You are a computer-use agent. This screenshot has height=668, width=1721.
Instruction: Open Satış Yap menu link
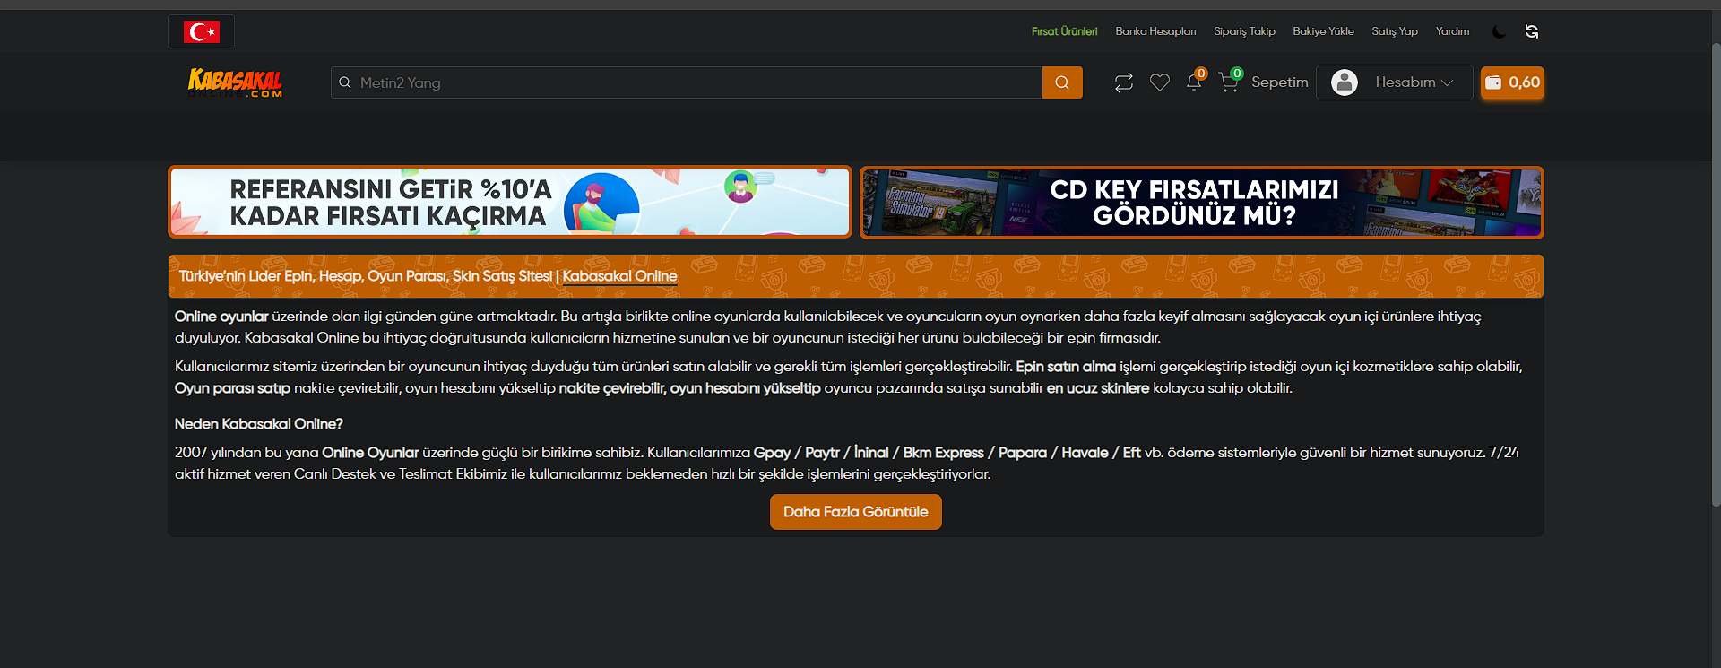(x=1395, y=31)
